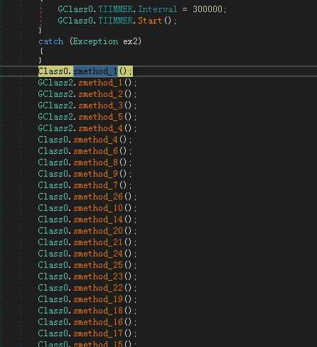Click Class0.smethod_4() call
Screen dimensions: 317x347
(x=85, y=140)
